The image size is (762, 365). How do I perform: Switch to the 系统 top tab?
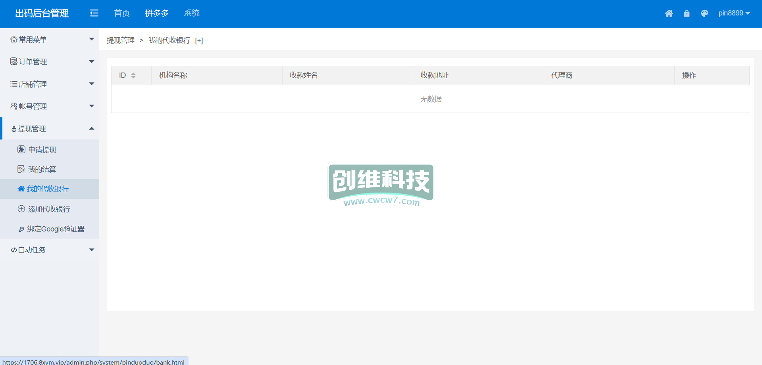191,13
